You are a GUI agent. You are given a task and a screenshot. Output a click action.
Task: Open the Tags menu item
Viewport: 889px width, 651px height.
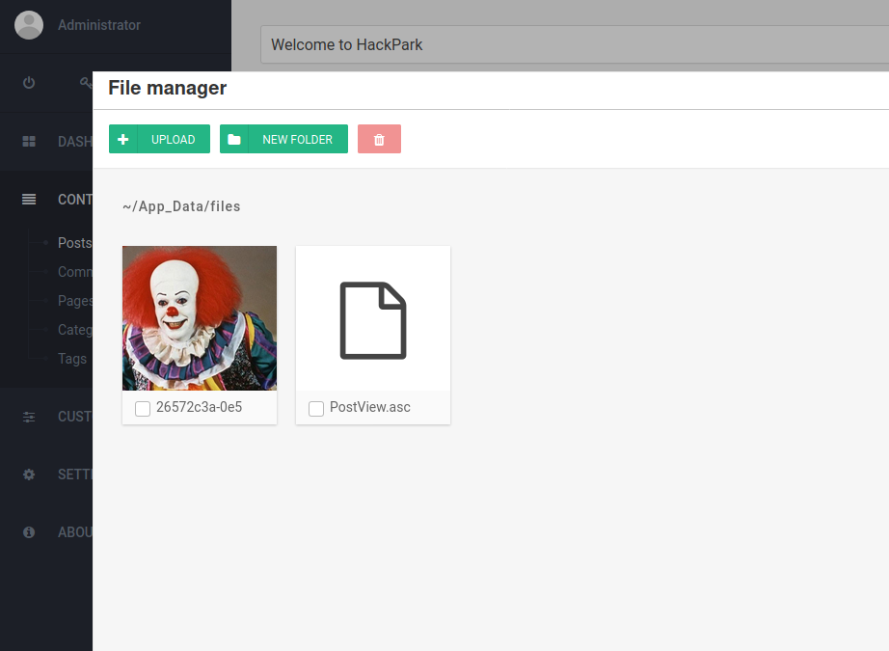click(x=72, y=359)
